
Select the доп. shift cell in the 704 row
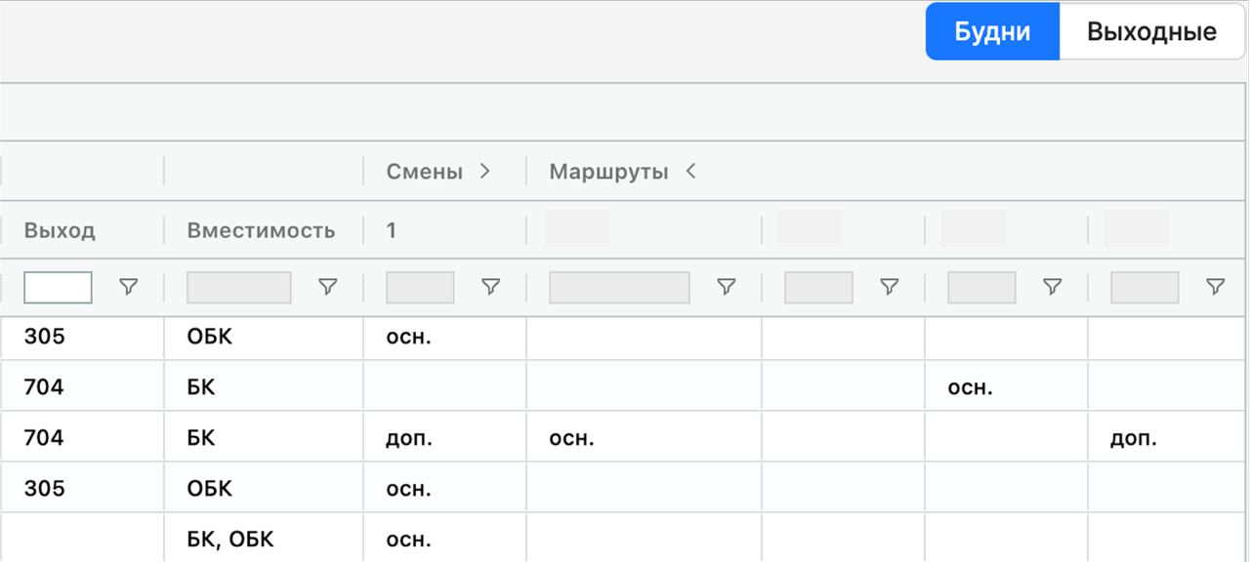point(444,438)
